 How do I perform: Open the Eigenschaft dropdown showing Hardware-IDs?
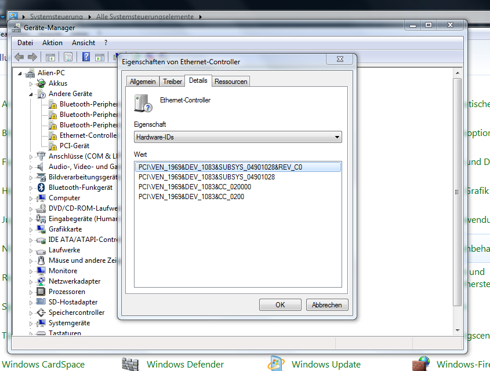click(x=238, y=137)
